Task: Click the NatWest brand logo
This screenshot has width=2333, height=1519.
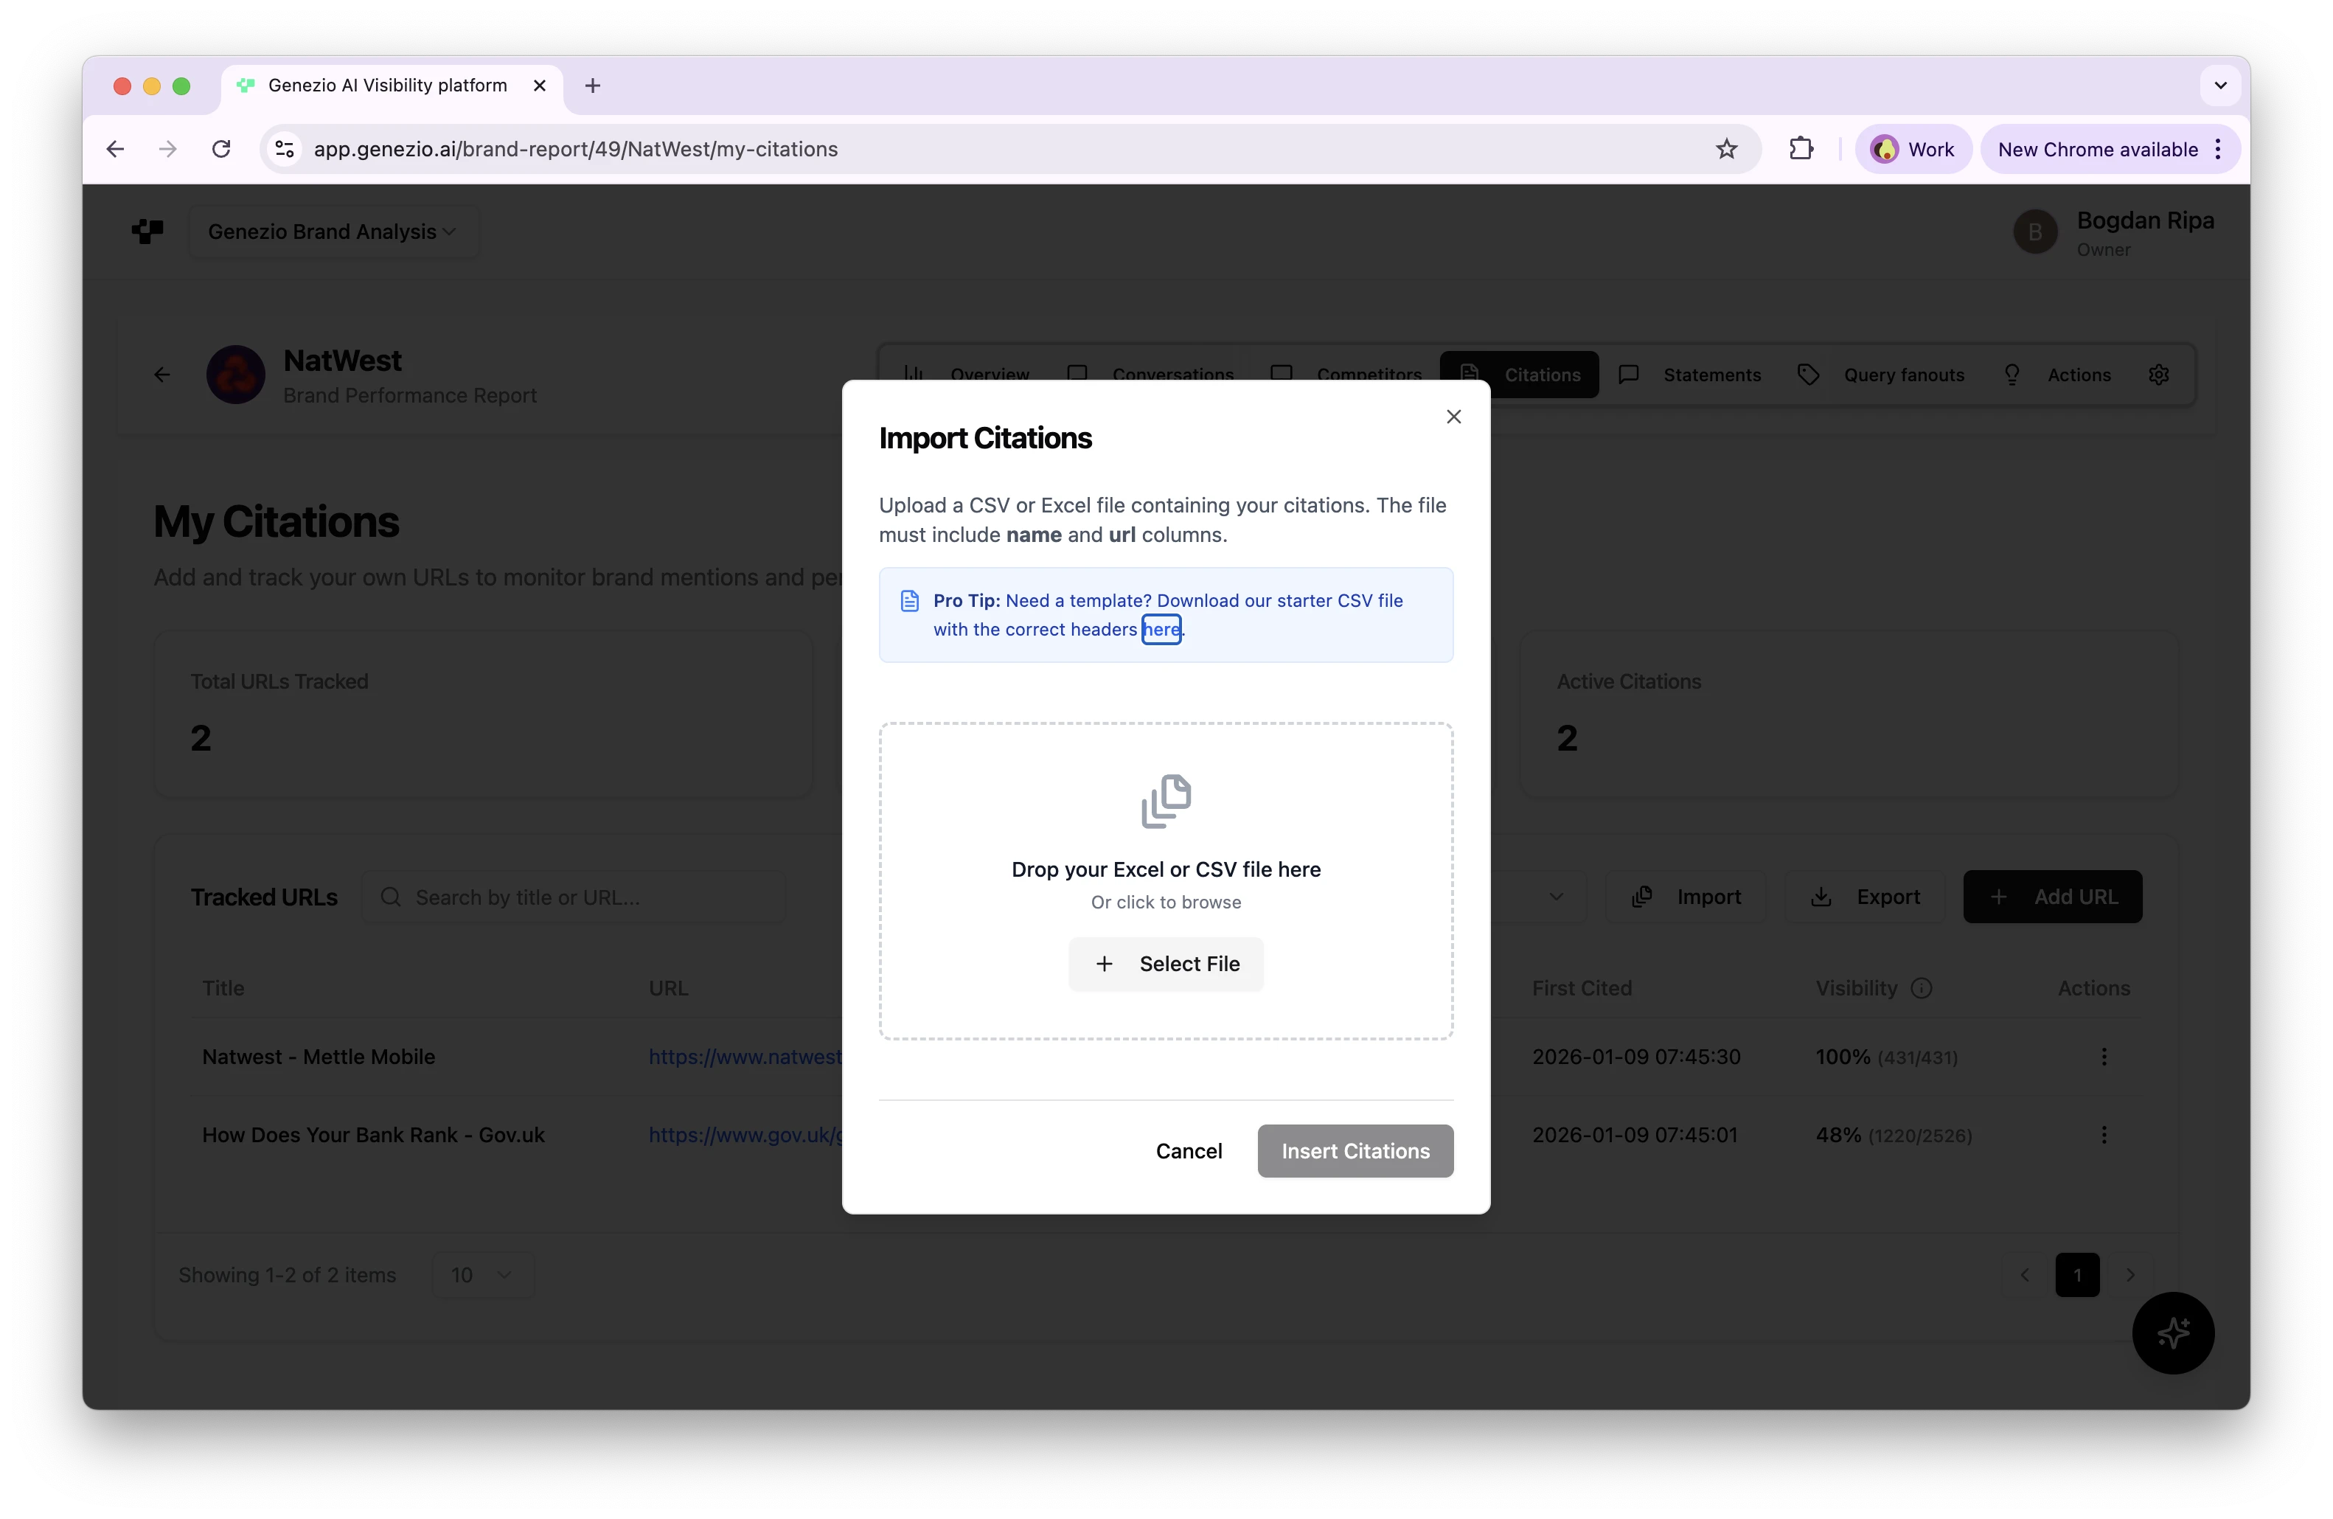Action: tap(235, 375)
